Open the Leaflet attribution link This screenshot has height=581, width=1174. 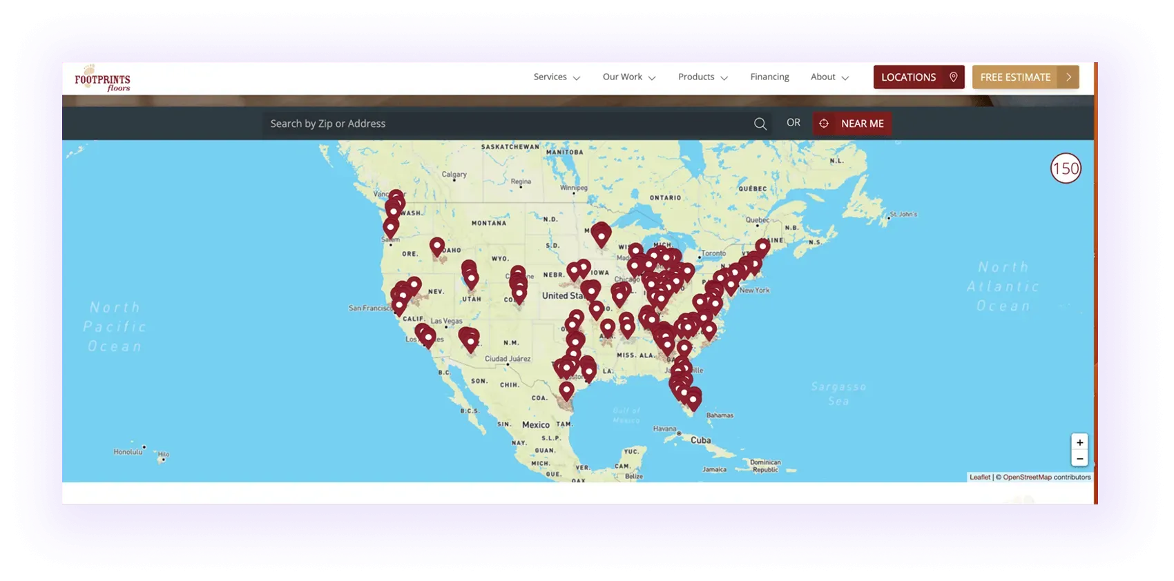(x=979, y=477)
